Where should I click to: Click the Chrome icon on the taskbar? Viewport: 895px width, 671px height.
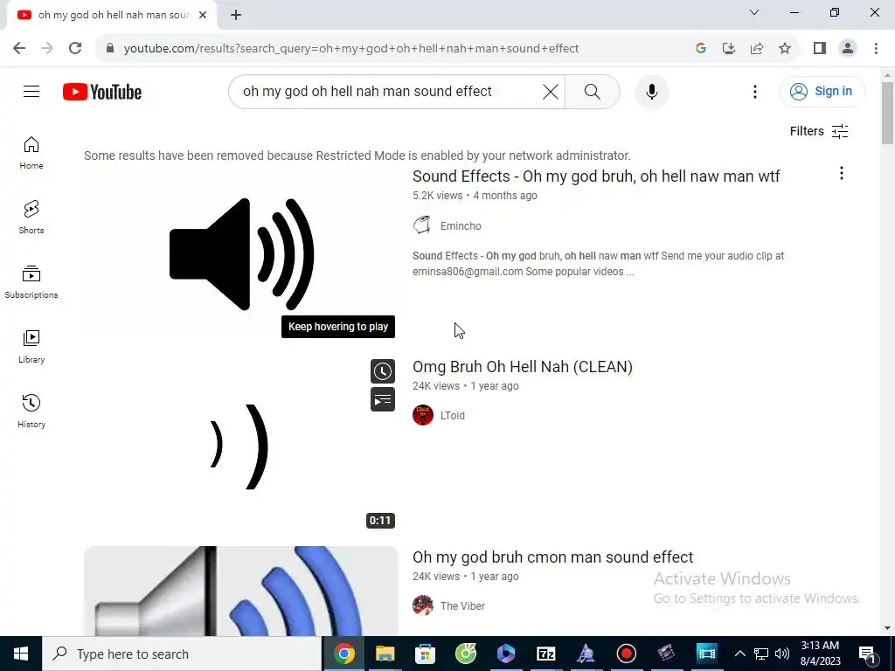(344, 654)
